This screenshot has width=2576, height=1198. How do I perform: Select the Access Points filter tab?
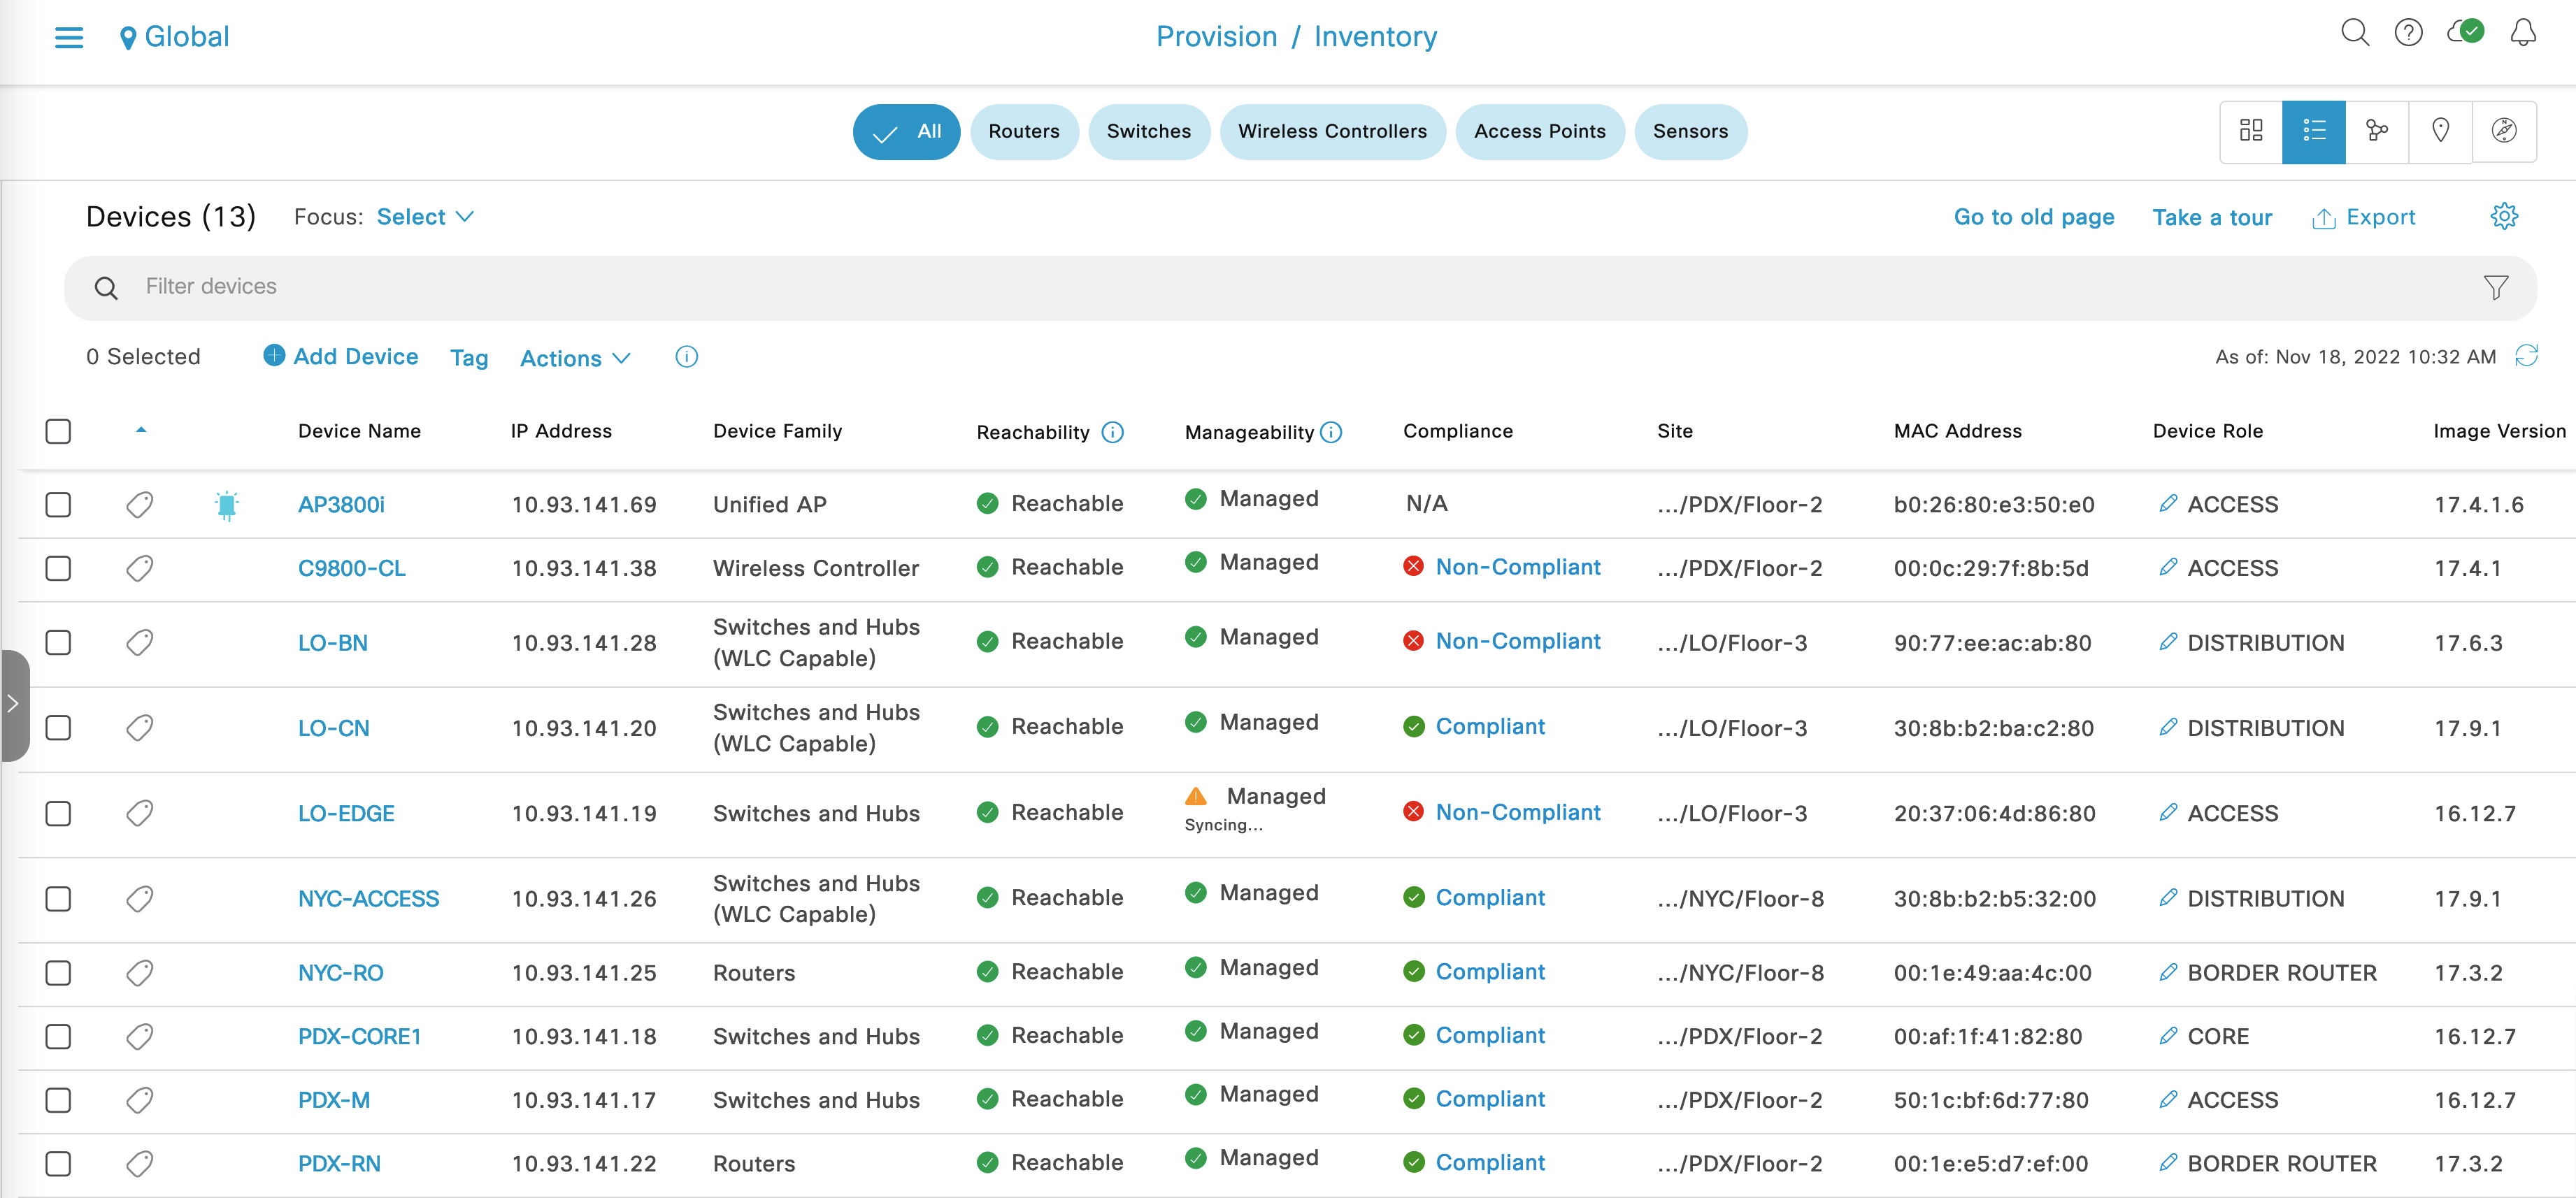pyautogui.click(x=1540, y=131)
